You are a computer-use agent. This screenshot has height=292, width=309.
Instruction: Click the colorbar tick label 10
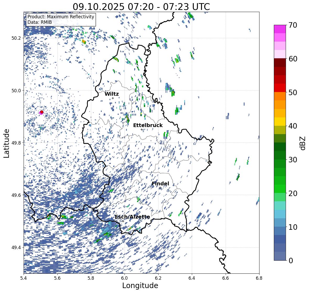pos(293,227)
